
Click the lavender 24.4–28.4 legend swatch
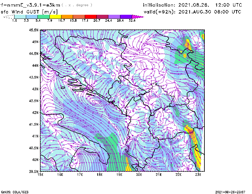click(114, 17)
